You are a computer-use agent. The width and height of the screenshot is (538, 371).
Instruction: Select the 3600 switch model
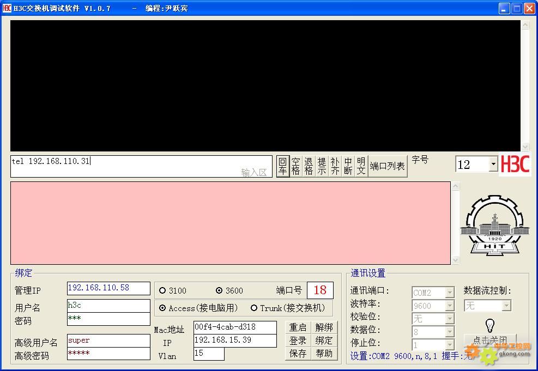tap(229, 291)
